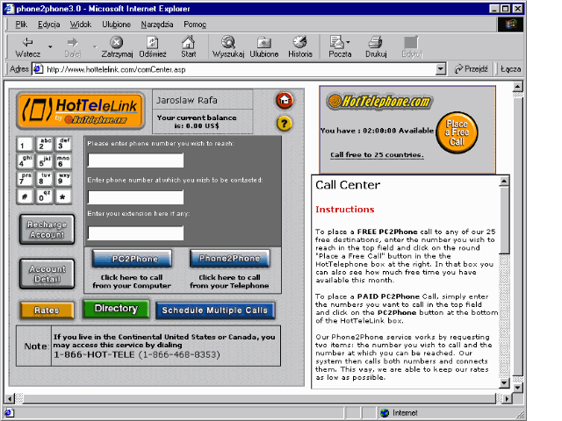Screen dimensions: 562x421
Task: Click the Phone2Phone button
Action: pos(230,259)
